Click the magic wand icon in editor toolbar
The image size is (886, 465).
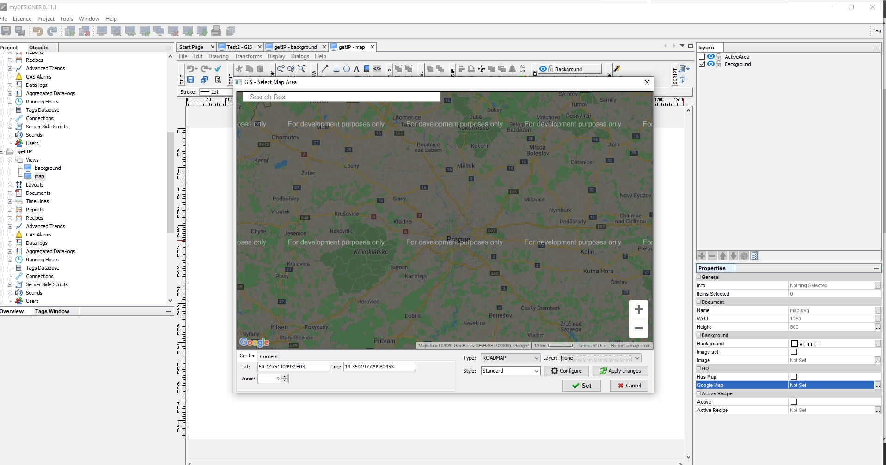[616, 69]
